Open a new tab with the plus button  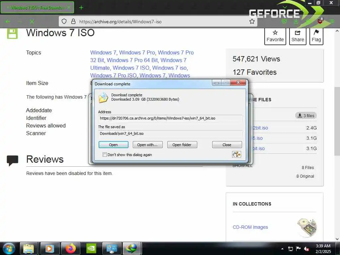tap(81, 8)
